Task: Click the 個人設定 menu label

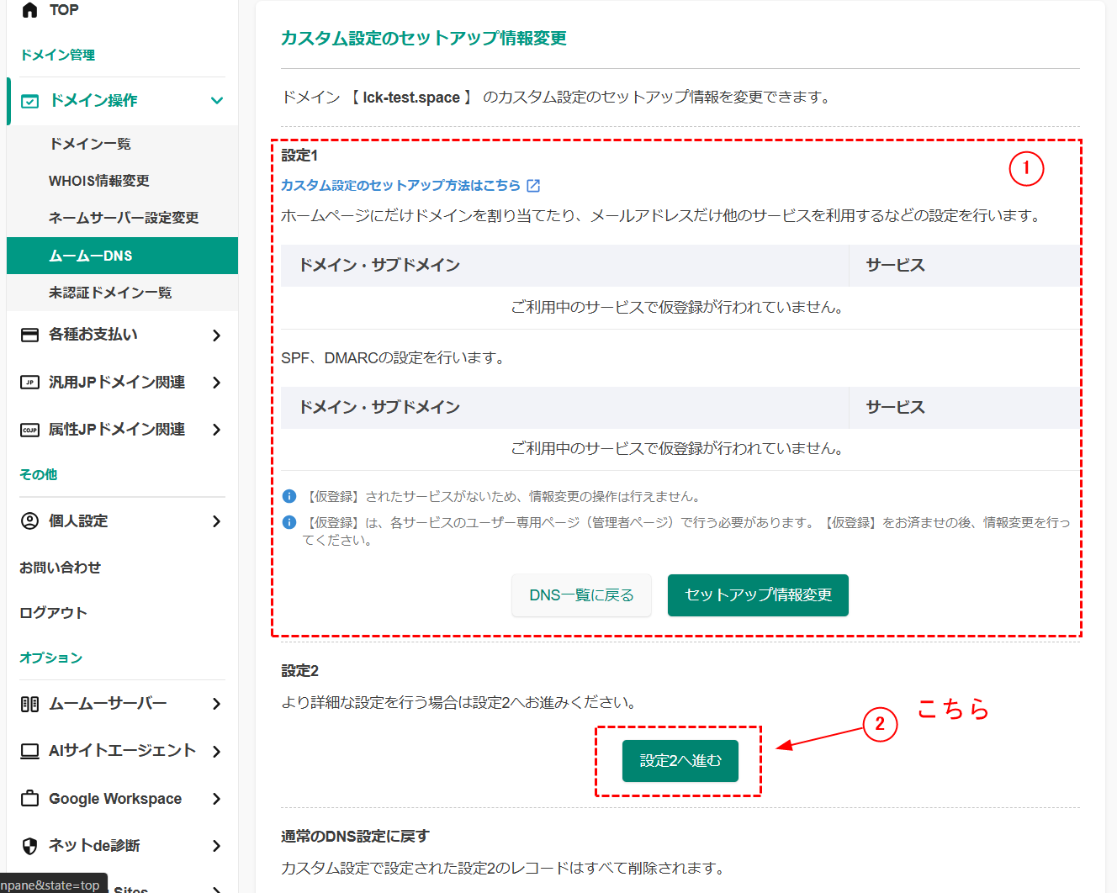Action: [x=78, y=520]
